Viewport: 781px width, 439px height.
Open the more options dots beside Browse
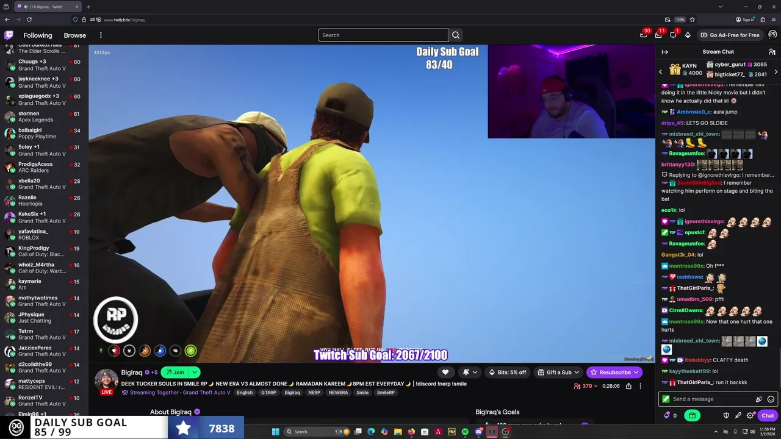(x=101, y=35)
